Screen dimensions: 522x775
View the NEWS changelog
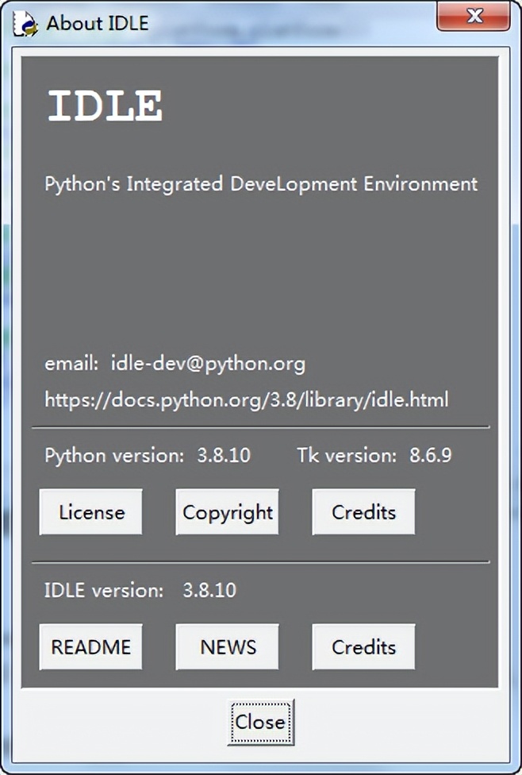[x=227, y=646]
